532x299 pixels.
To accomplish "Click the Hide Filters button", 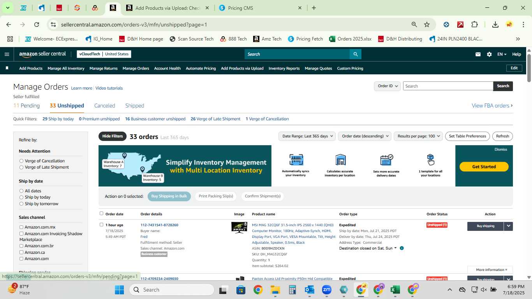I will tap(113, 136).
